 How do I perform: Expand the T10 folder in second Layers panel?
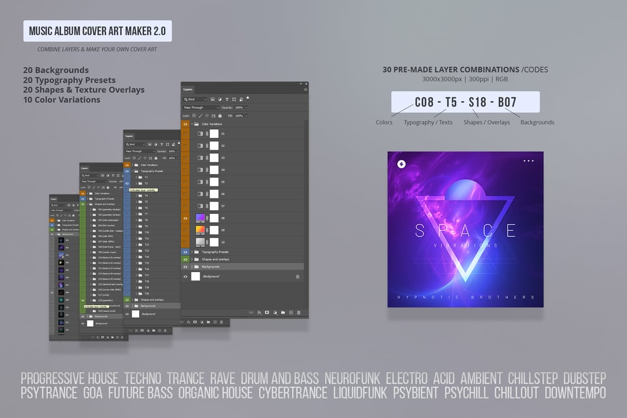tap(137, 232)
